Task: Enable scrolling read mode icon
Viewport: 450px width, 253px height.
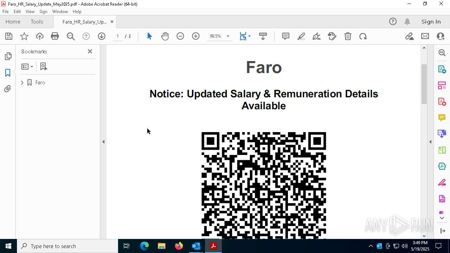Action: tap(263, 36)
